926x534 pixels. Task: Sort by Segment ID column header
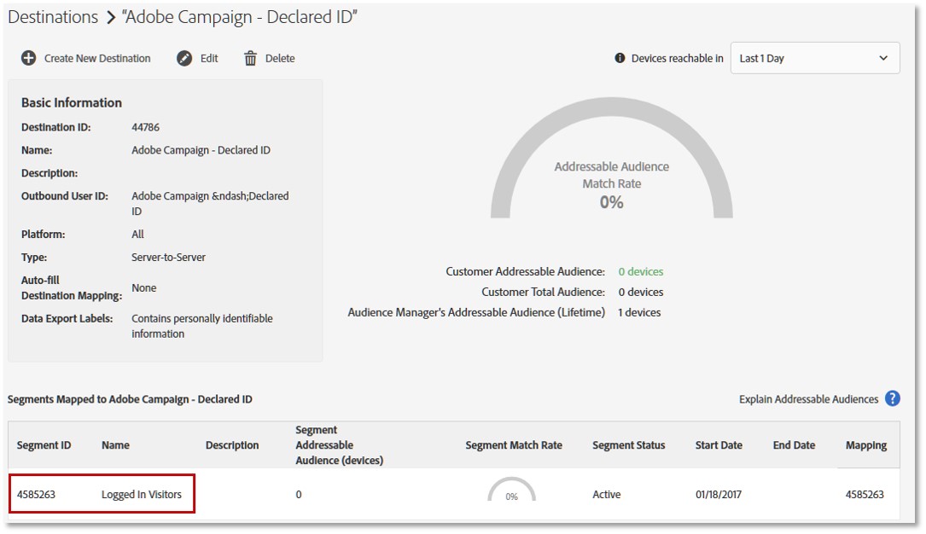click(44, 445)
